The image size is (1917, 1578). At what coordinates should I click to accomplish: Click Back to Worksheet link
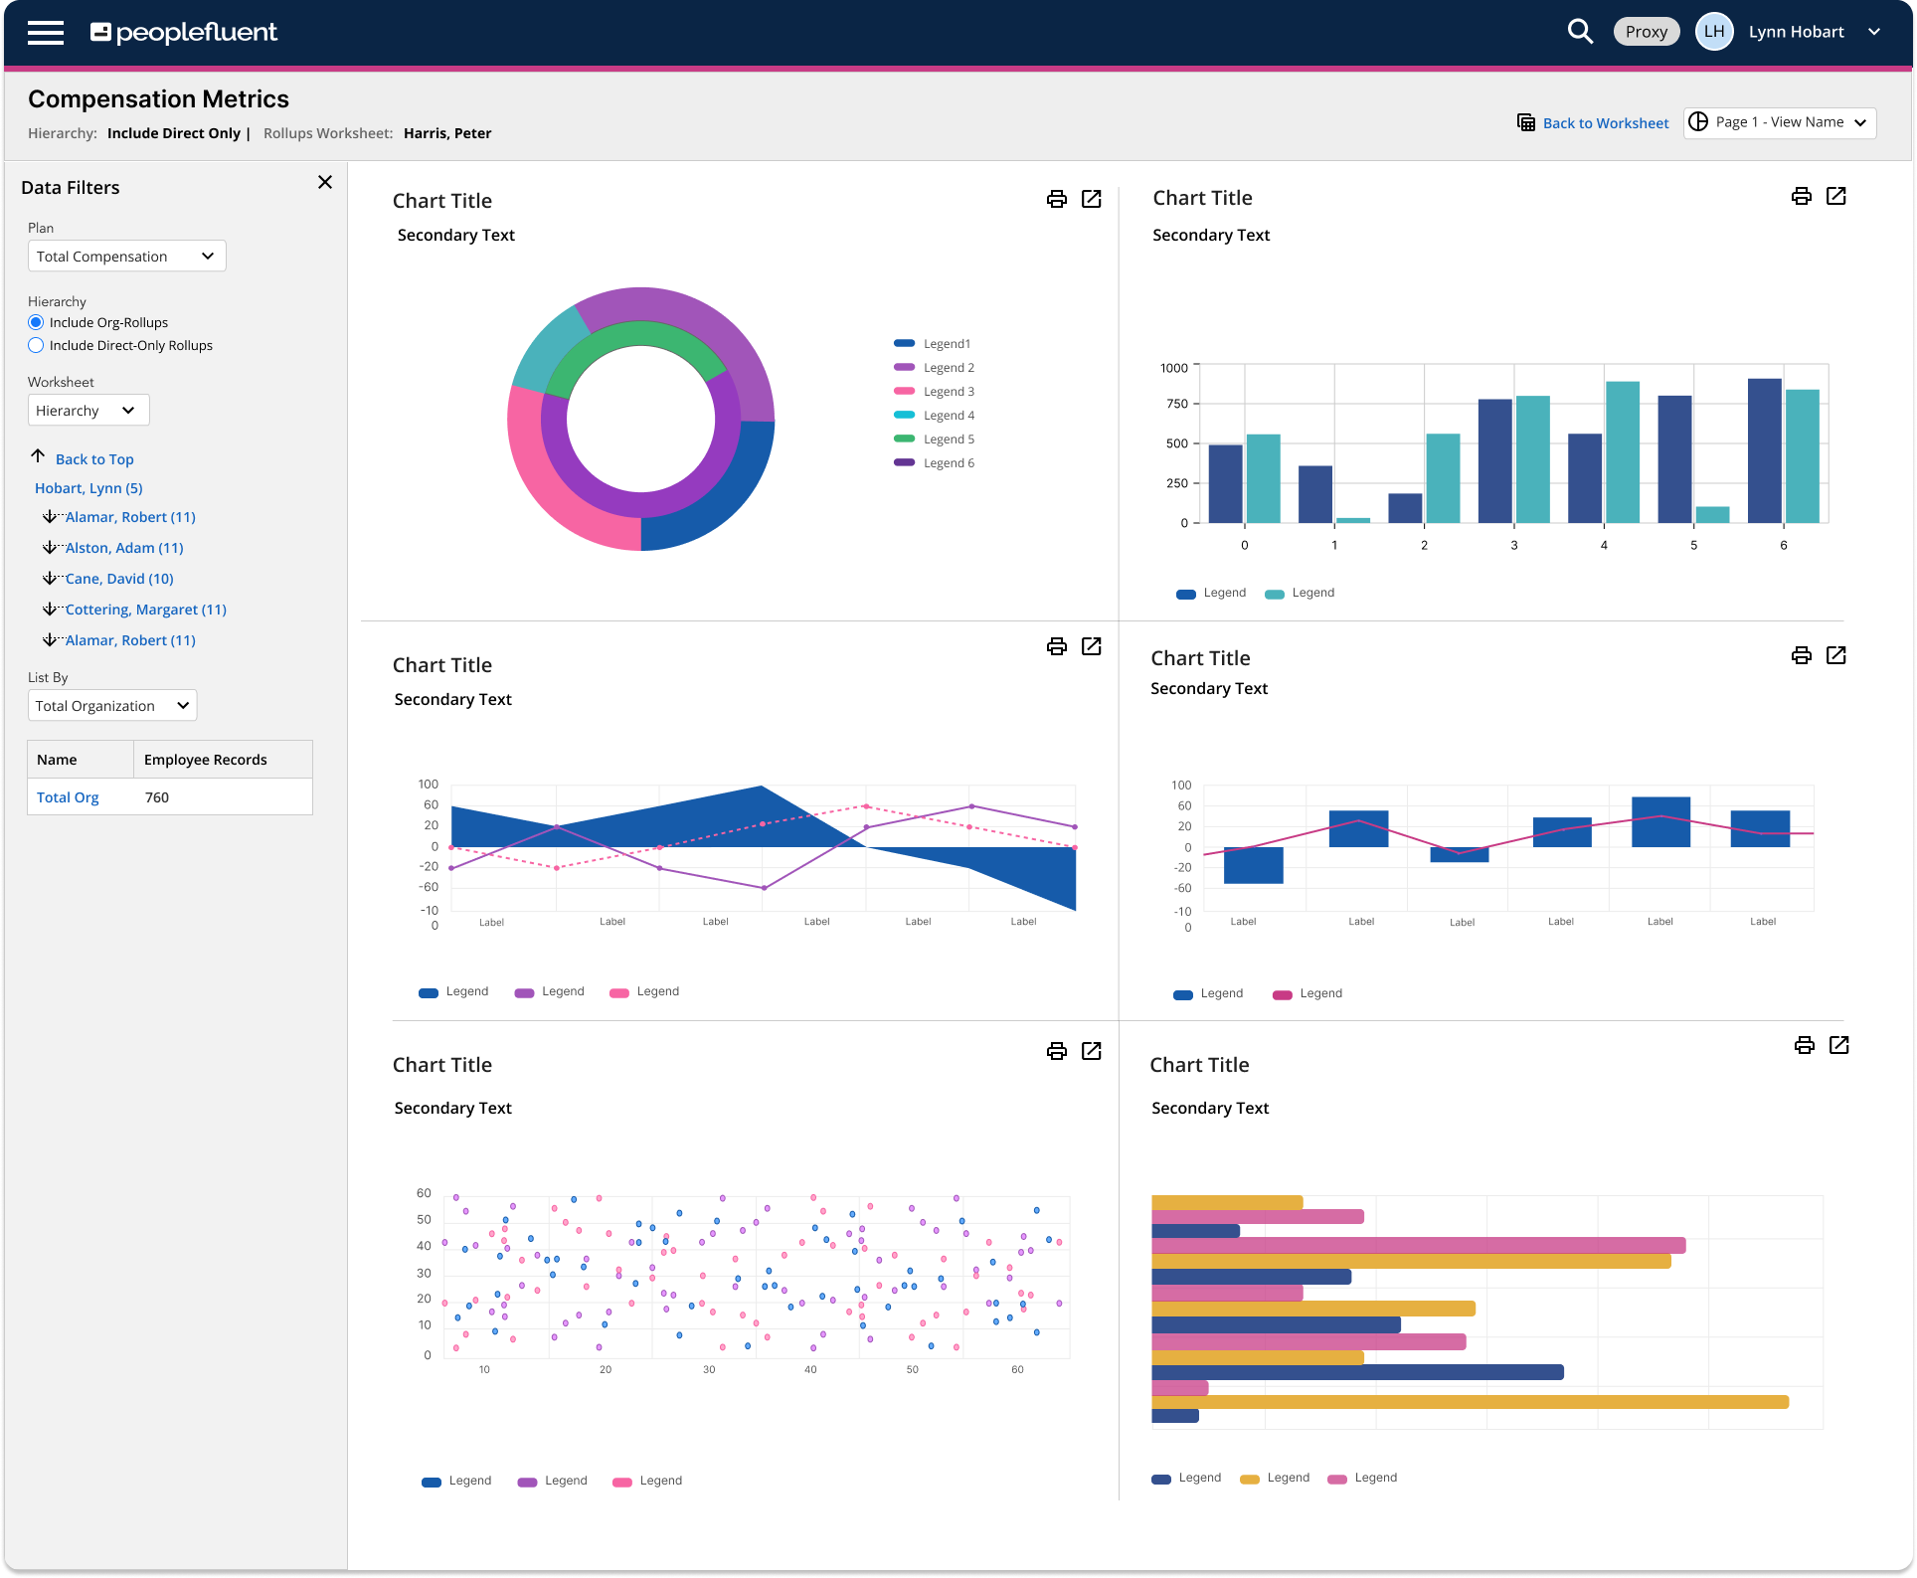coord(1605,123)
